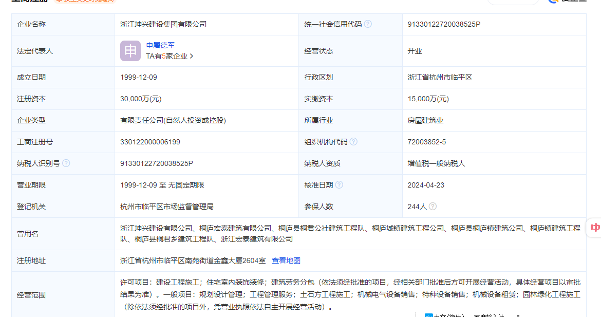
Task: Click the 经营状态 label cell
Action: pos(351,51)
